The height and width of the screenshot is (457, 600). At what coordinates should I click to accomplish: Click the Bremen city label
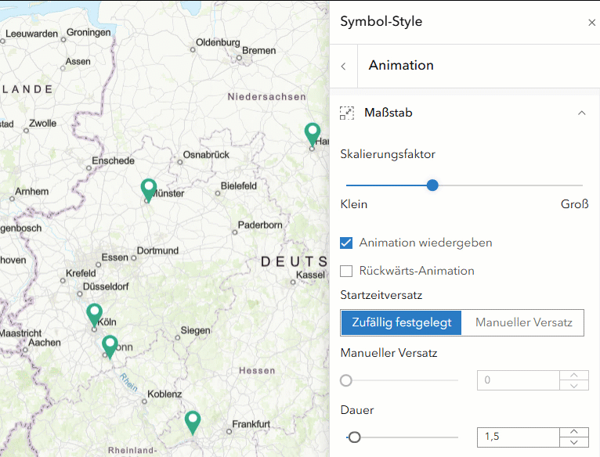click(258, 51)
